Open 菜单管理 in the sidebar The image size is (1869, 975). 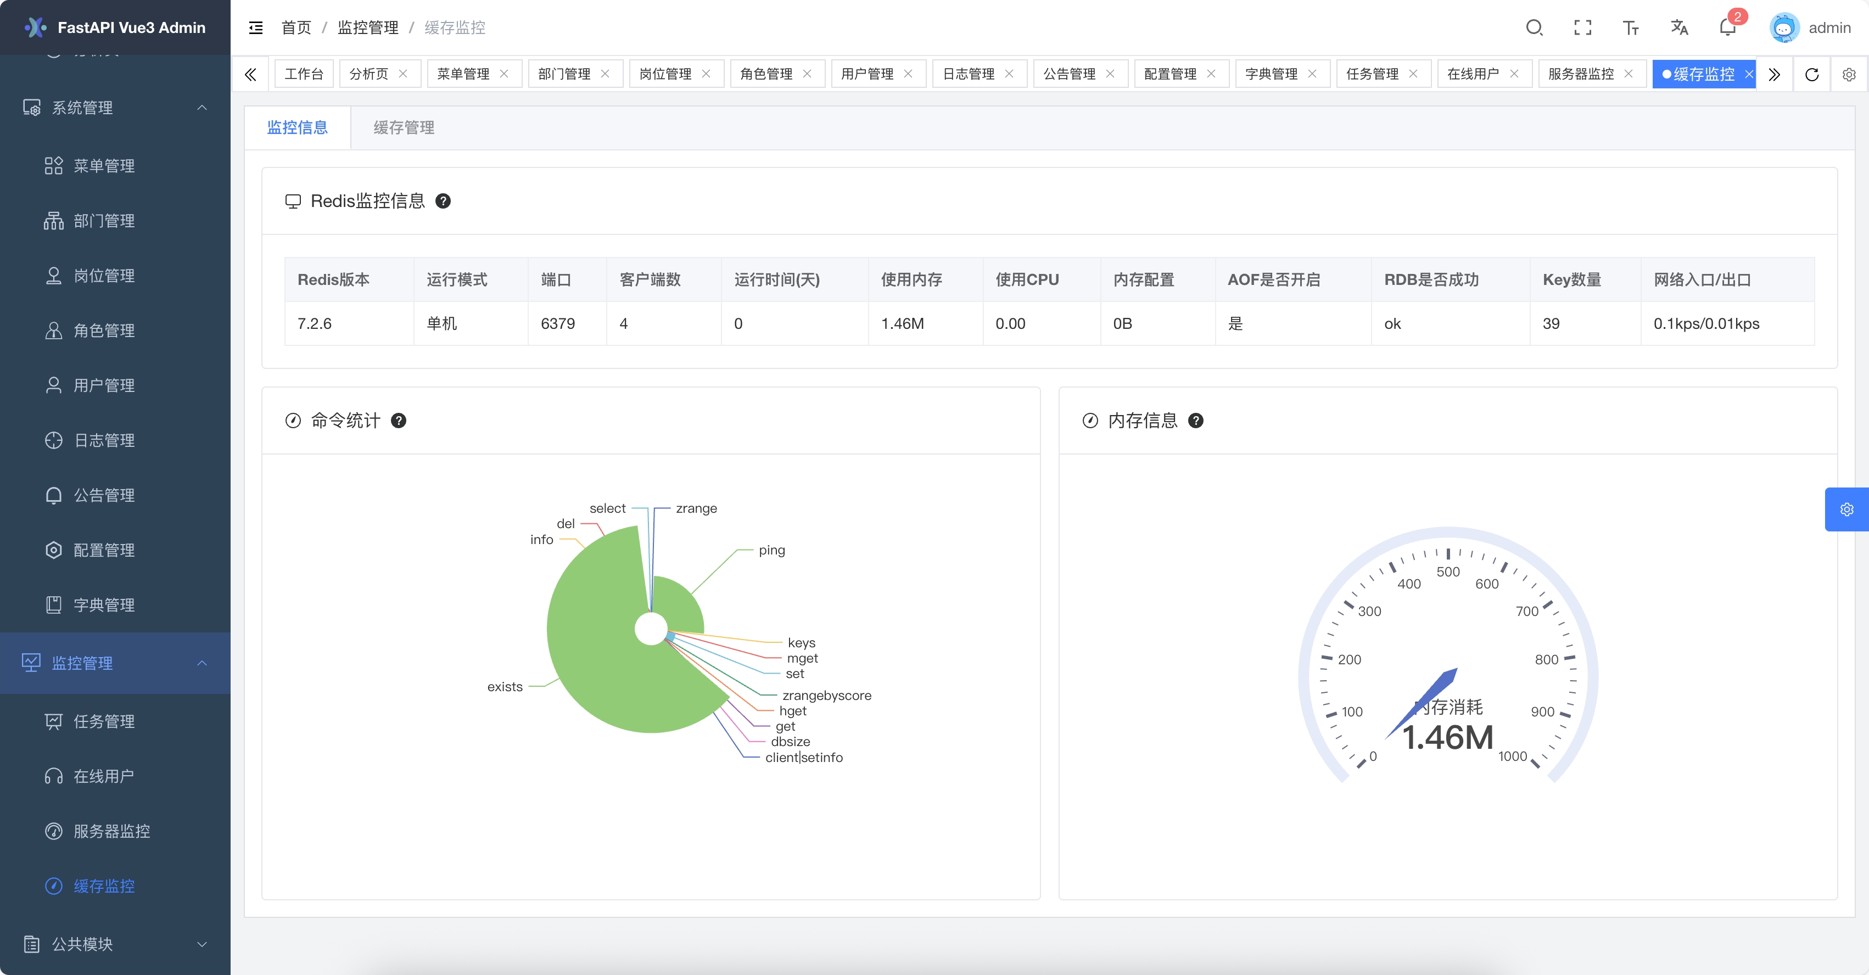click(115, 166)
